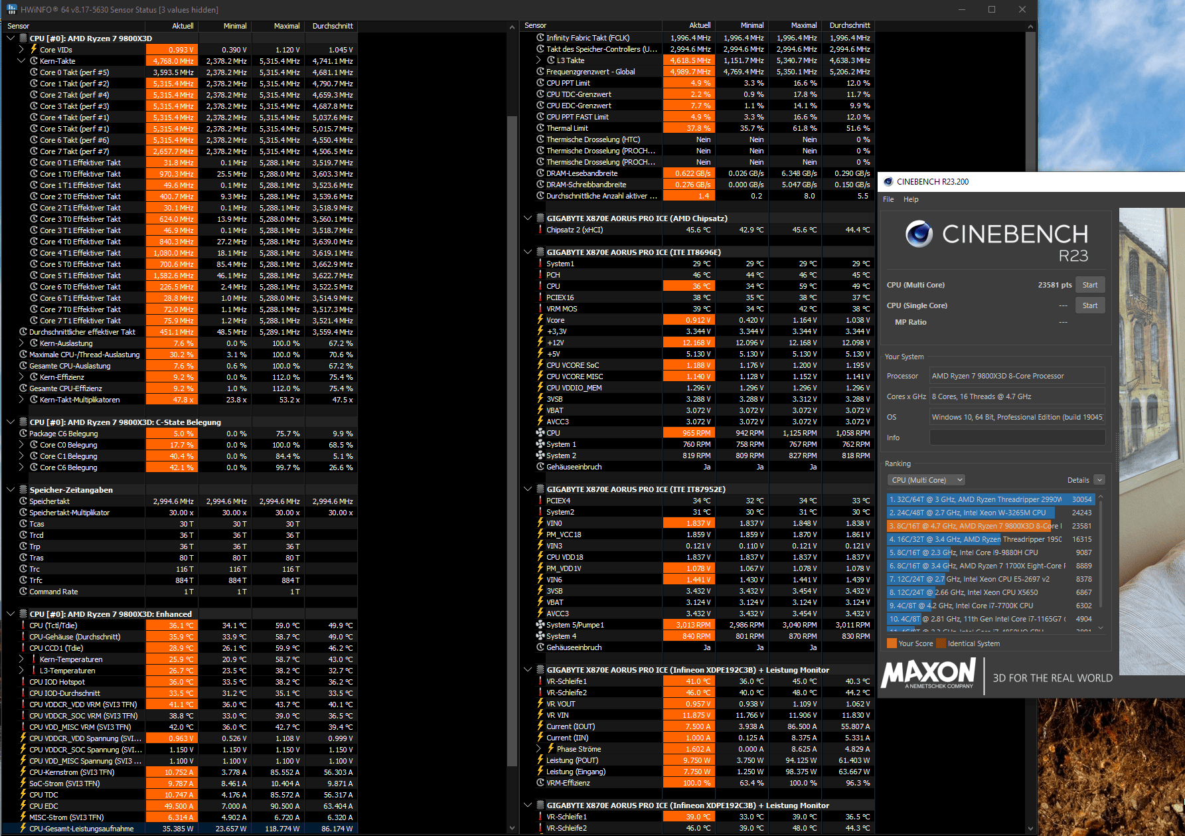Select the Gesamte CPU-Auslastung row
Screen dimensions: 1185x836
coord(181,365)
